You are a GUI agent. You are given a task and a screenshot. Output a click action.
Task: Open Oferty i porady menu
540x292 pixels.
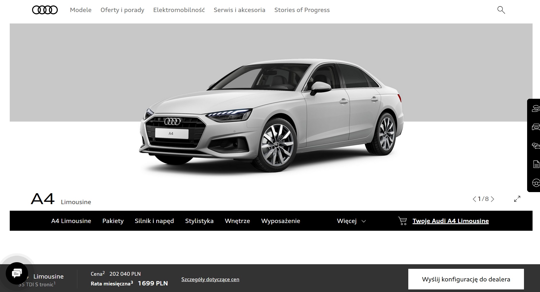[x=122, y=10]
